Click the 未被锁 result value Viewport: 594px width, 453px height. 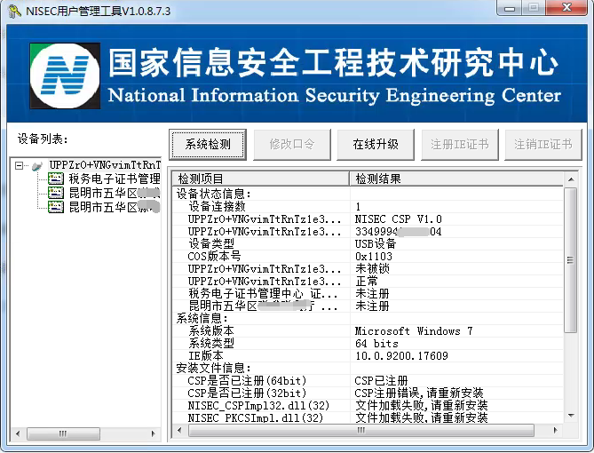click(x=372, y=269)
